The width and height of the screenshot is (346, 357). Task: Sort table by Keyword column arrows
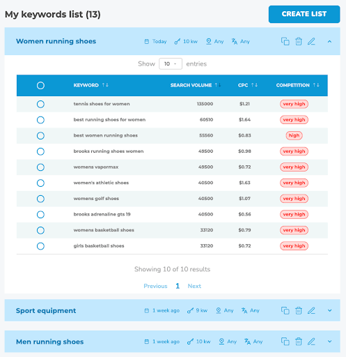[105, 85]
